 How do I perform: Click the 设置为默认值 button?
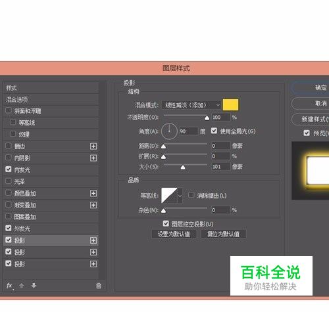tap(174, 234)
